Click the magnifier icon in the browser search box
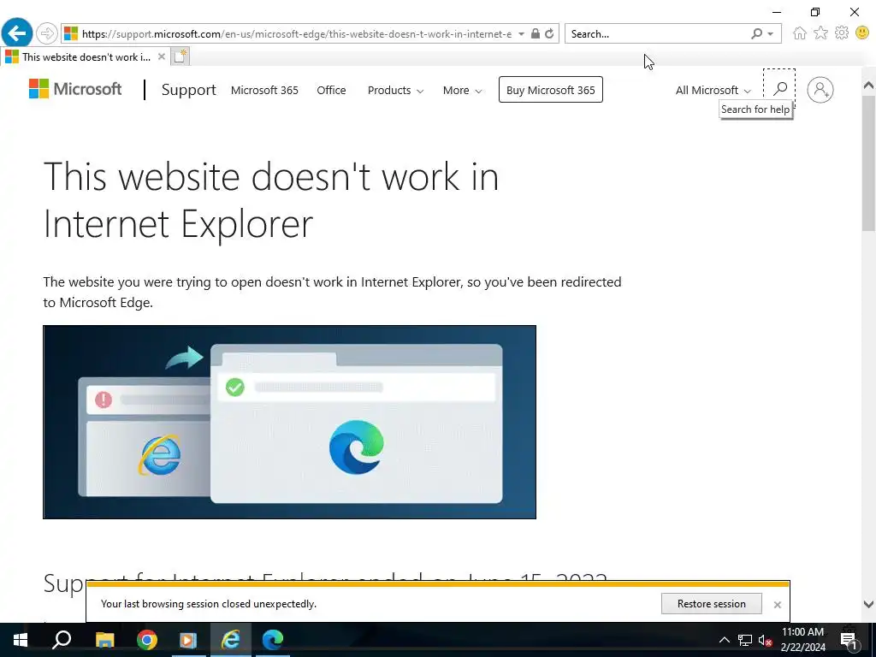This screenshot has height=657, width=876. (x=756, y=33)
